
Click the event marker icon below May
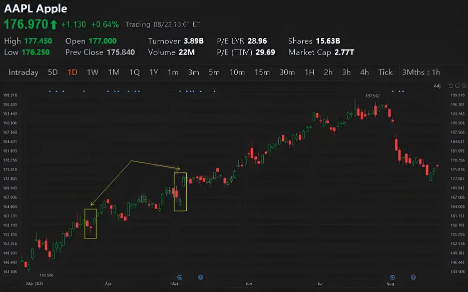[x=180, y=277]
